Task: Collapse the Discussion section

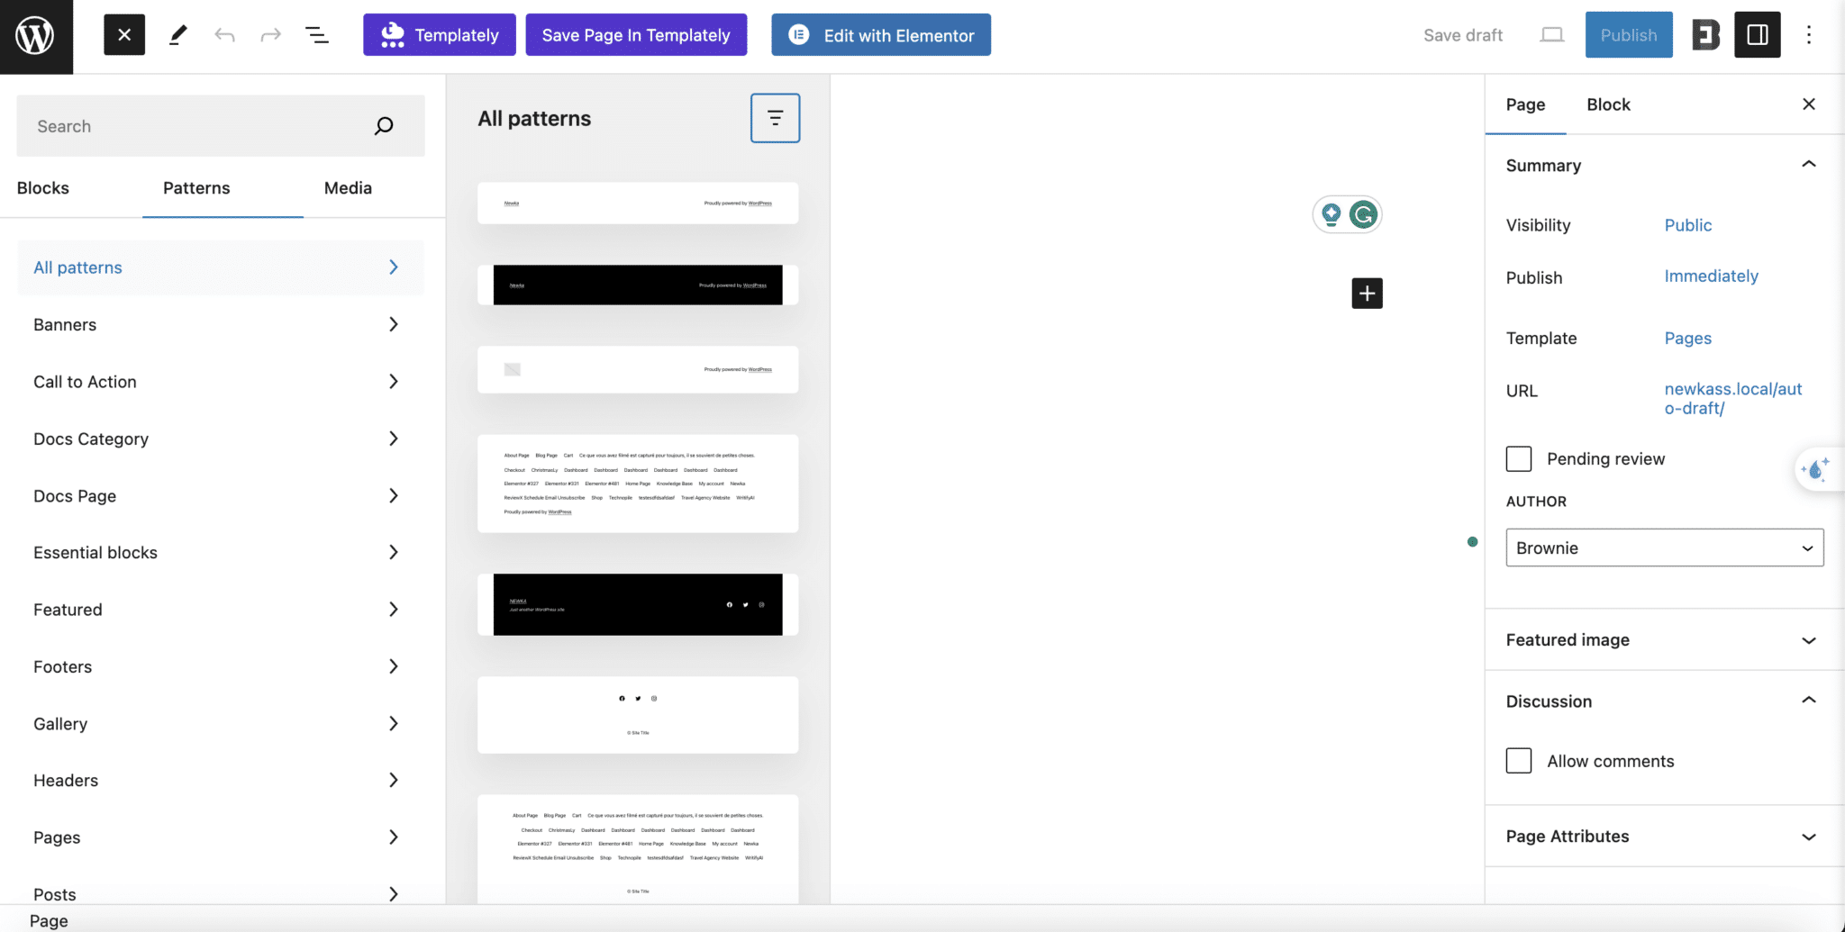Action: (x=1809, y=701)
